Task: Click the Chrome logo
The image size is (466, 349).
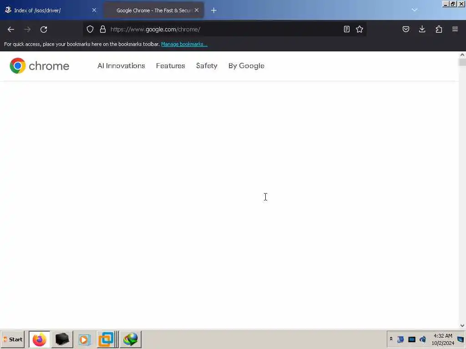Action: pos(39,66)
